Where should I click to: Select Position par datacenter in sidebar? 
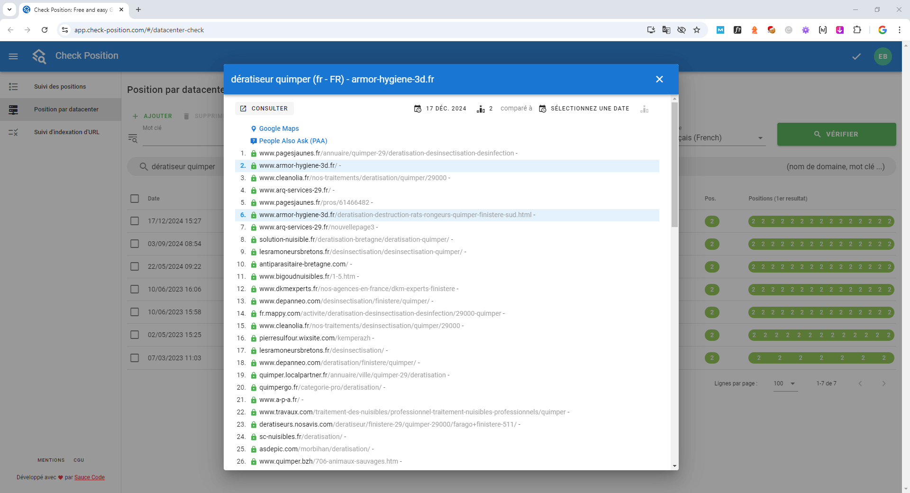point(60,110)
